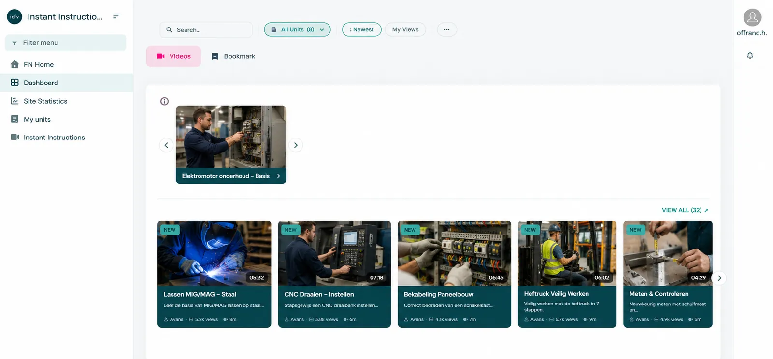
Task: Click the 05:32 duration label
Action: pos(257,278)
